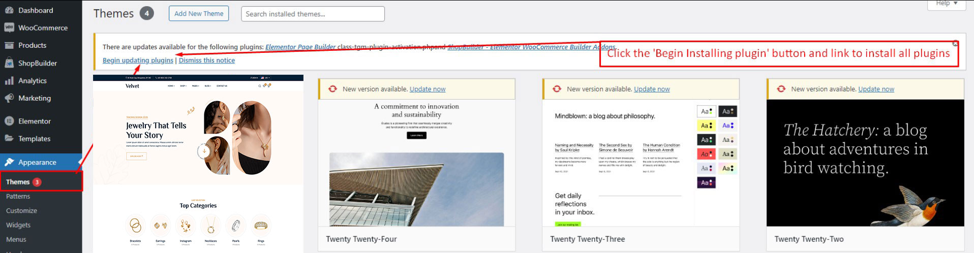Click the Elementor circle icon in sidebar
974x253 pixels.
(9, 121)
